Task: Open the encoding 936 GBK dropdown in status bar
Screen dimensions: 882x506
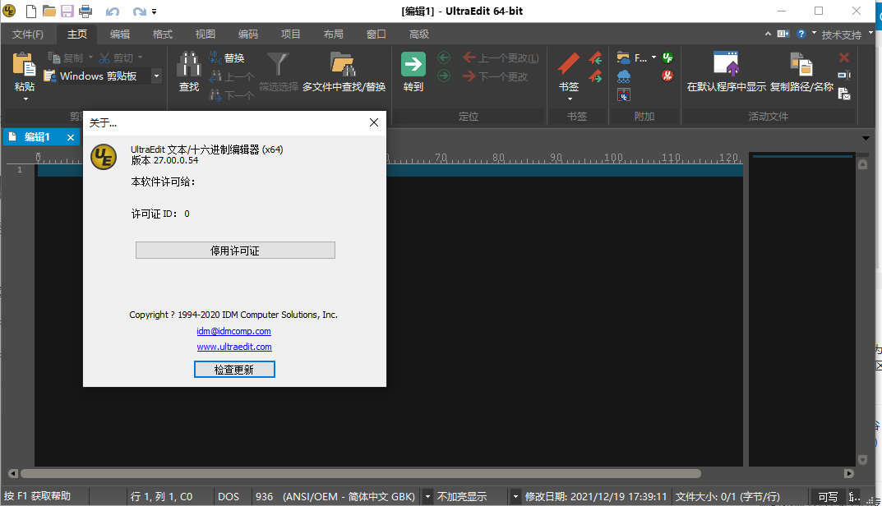Action: [427, 496]
